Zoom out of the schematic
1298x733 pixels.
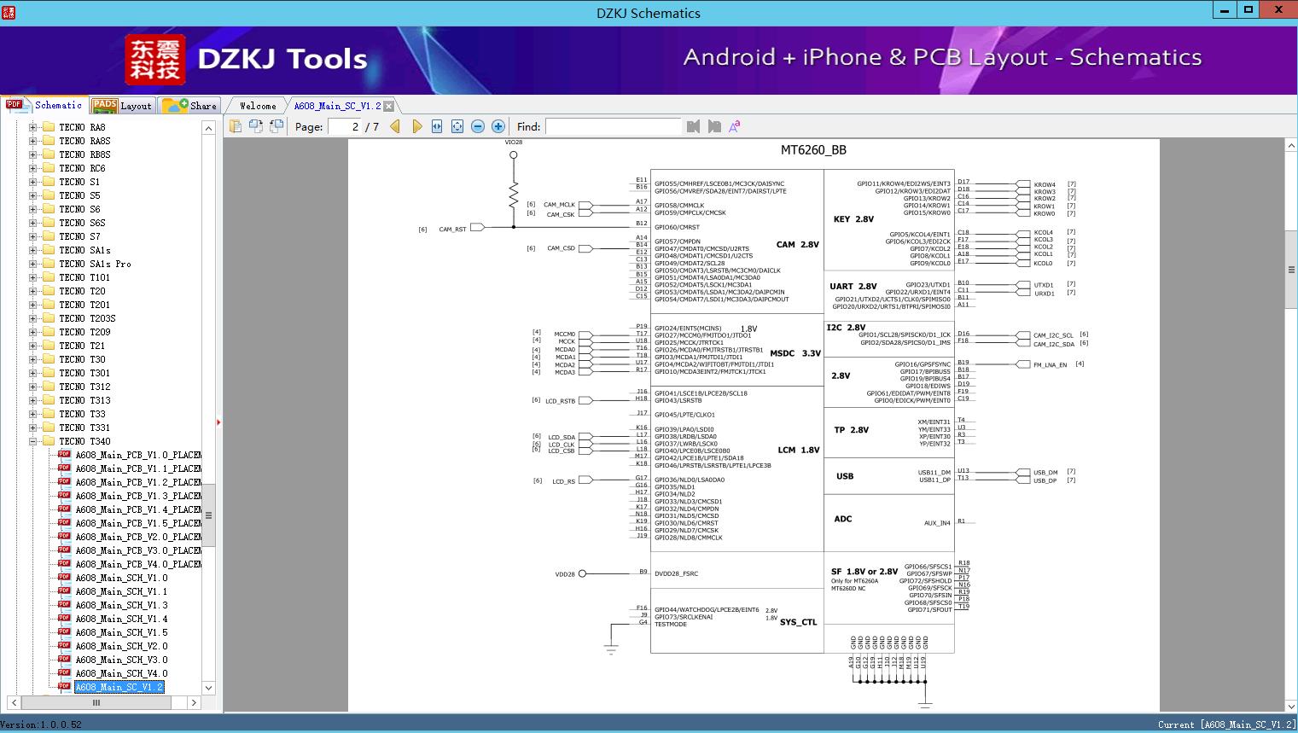[x=478, y=126]
